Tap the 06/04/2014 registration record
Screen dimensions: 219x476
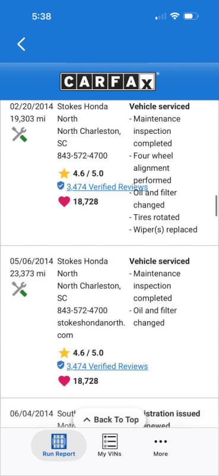109,413
